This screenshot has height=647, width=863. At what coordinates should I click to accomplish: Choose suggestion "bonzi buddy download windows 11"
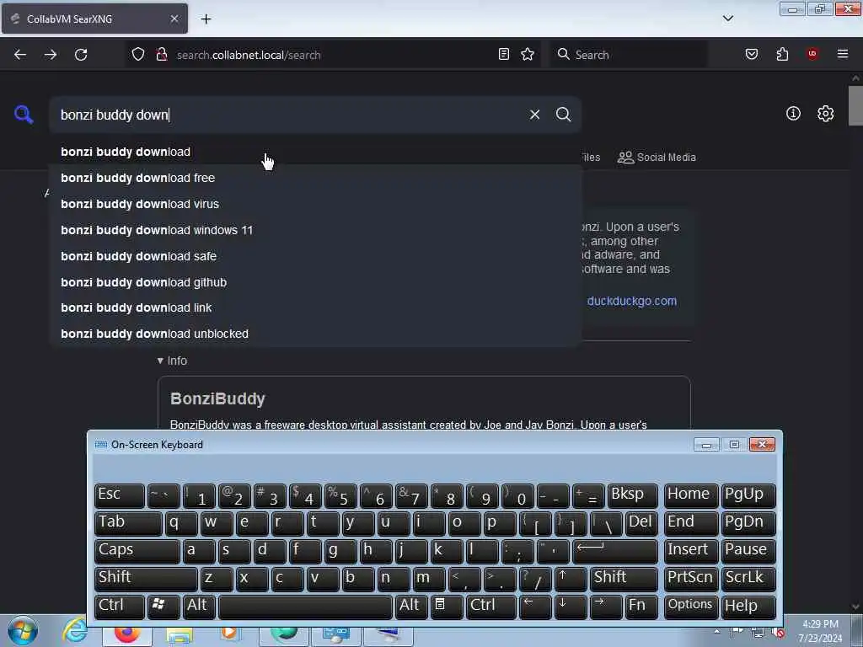tap(315, 230)
